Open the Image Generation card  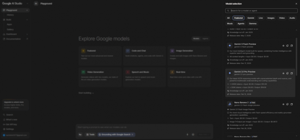[x=189, y=56]
